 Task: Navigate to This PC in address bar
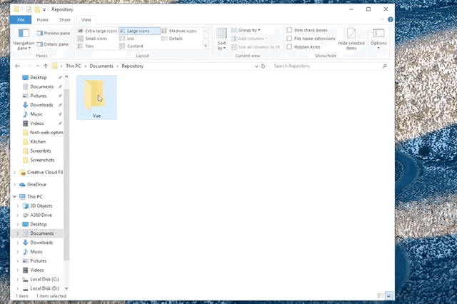[74, 66]
